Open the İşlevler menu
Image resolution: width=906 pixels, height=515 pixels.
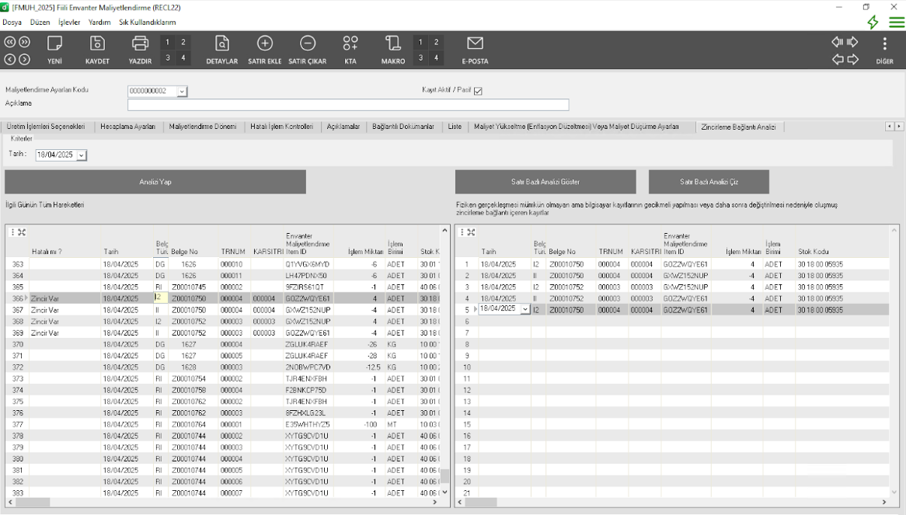pos(69,23)
